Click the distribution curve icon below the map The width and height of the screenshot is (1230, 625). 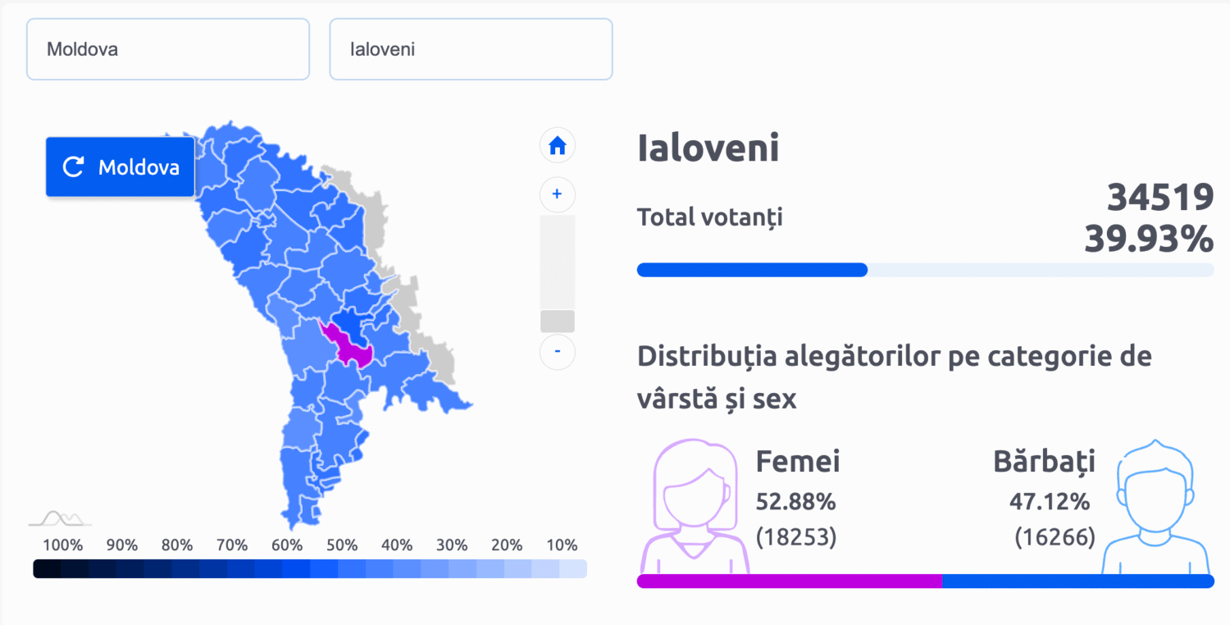[x=59, y=518]
